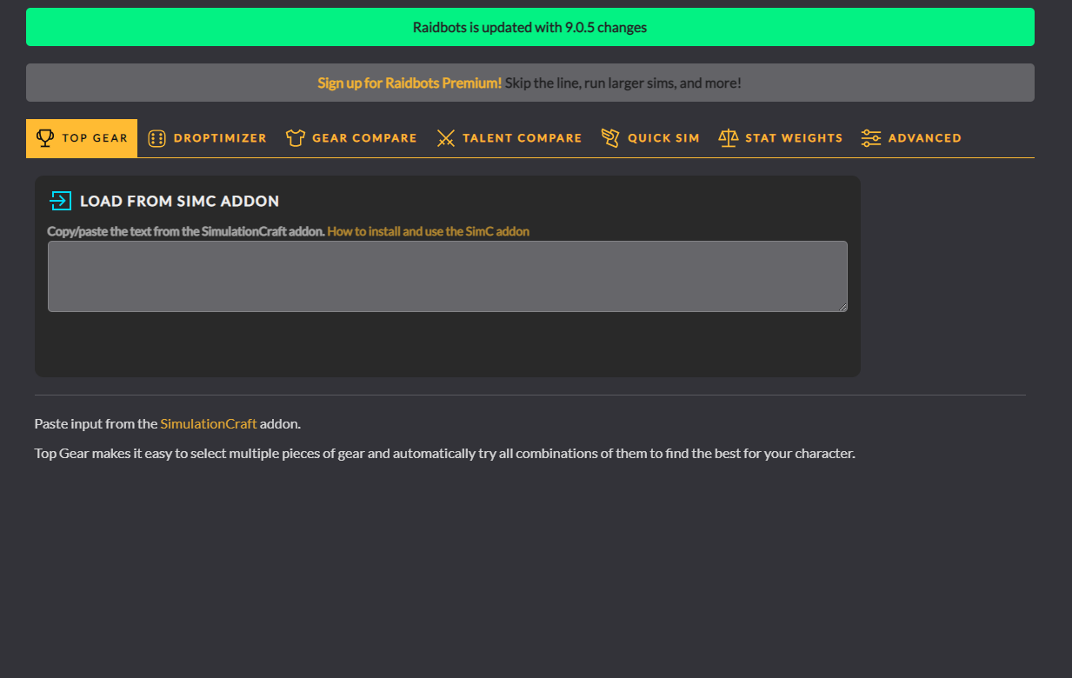Click the dice icon for Droptimizer
This screenshot has width=1072, height=678.
pos(156,138)
